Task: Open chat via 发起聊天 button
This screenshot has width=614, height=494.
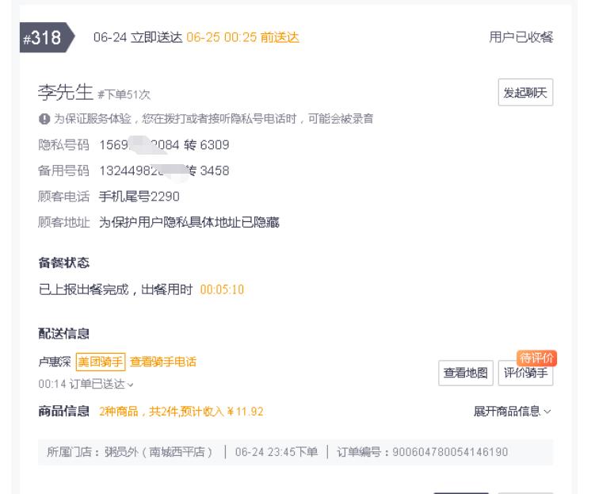Action: (x=525, y=93)
